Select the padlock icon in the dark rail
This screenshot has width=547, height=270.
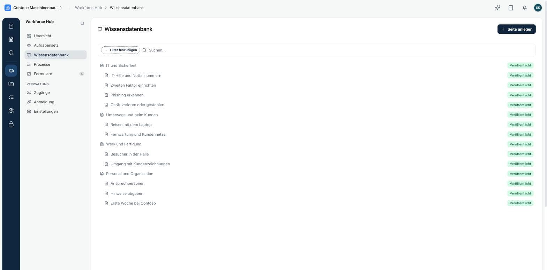point(11,124)
